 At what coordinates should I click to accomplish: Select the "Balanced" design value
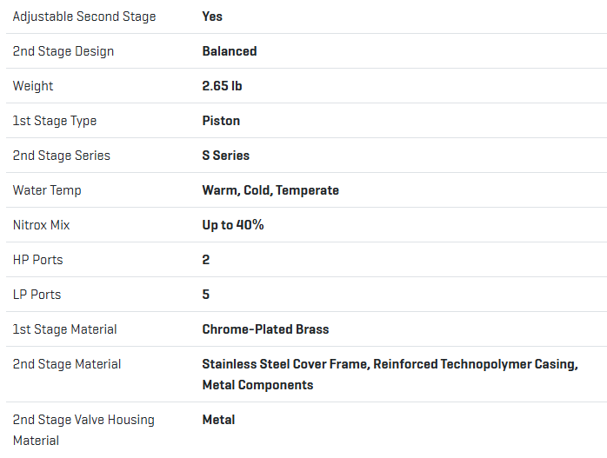pos(230,51)
